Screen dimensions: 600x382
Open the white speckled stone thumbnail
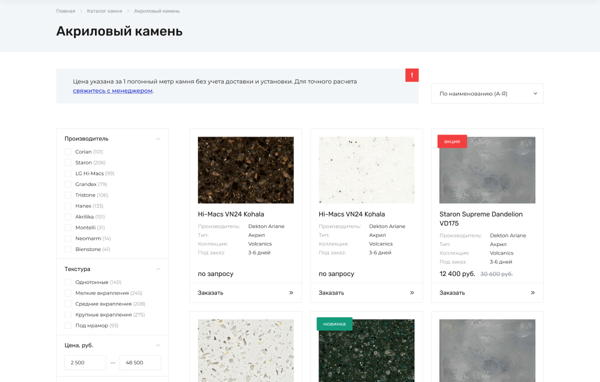click(366, 170)
